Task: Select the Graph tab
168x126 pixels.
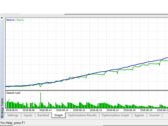Action: click(59, 115)
